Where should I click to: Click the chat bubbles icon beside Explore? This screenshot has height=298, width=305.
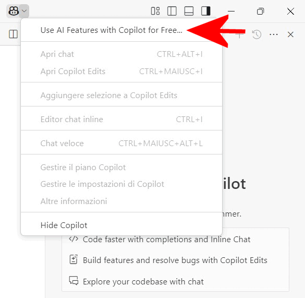coord(74,281)
